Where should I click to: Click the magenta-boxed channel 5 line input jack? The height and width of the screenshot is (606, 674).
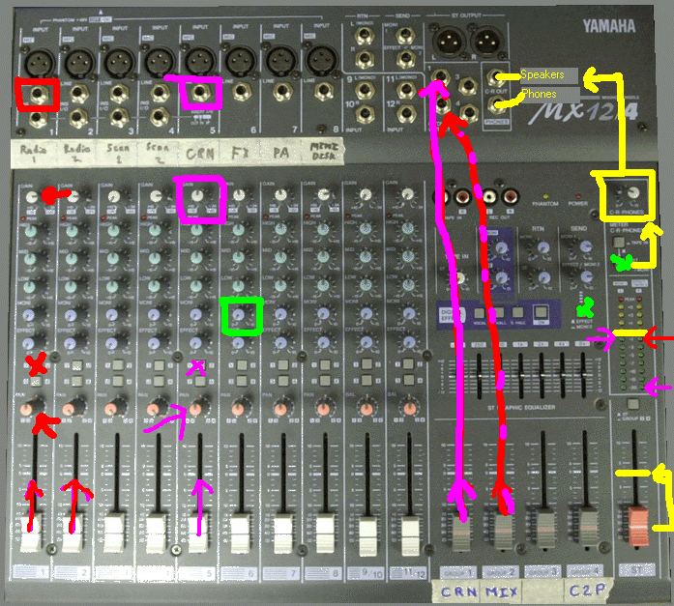(x=200, y=94)
